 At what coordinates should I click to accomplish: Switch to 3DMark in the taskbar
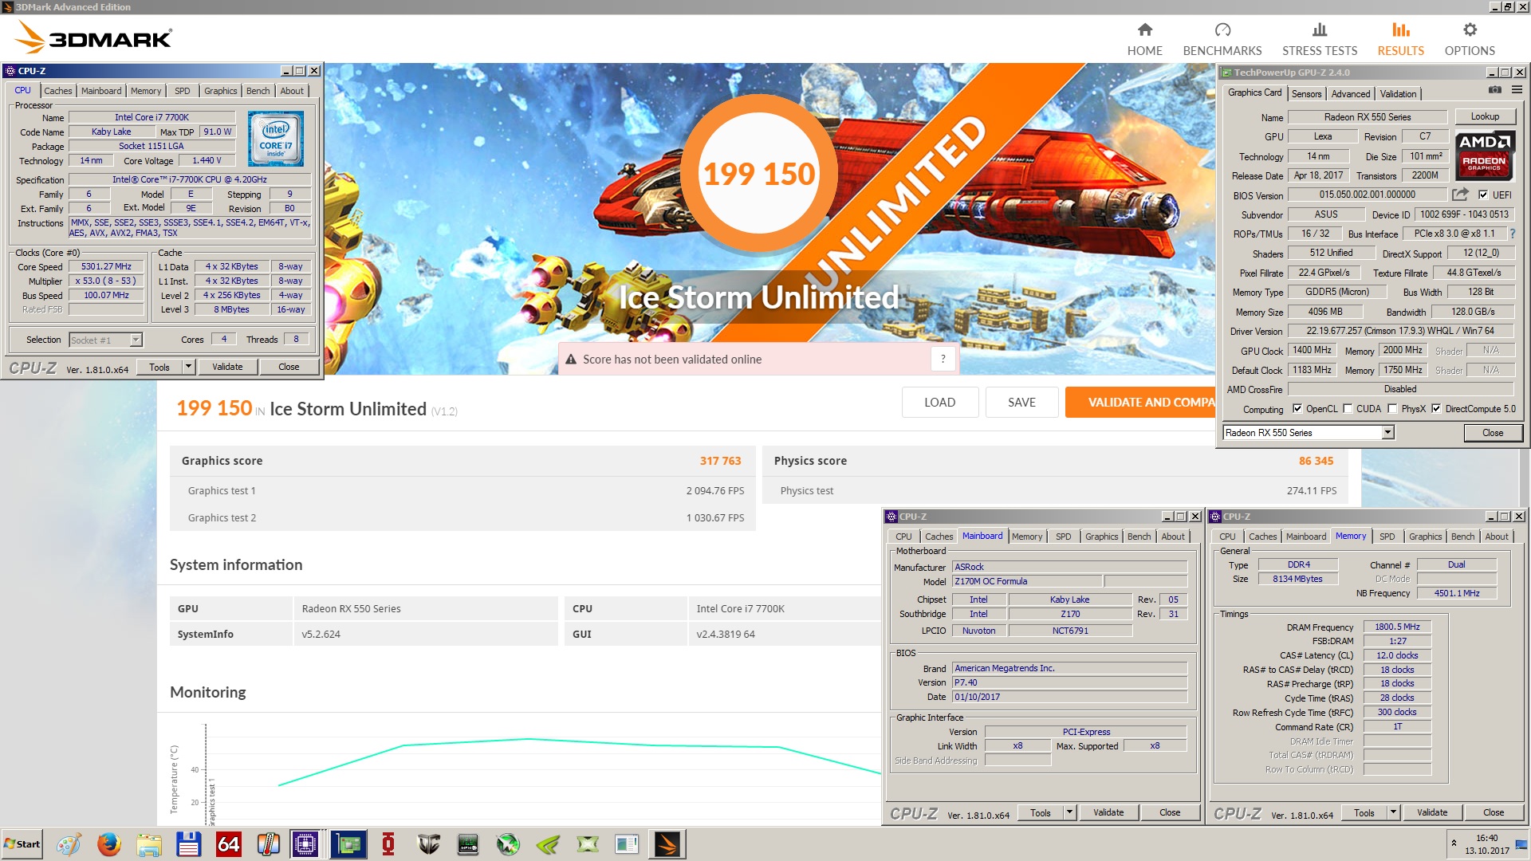click(x=667, y=844)
